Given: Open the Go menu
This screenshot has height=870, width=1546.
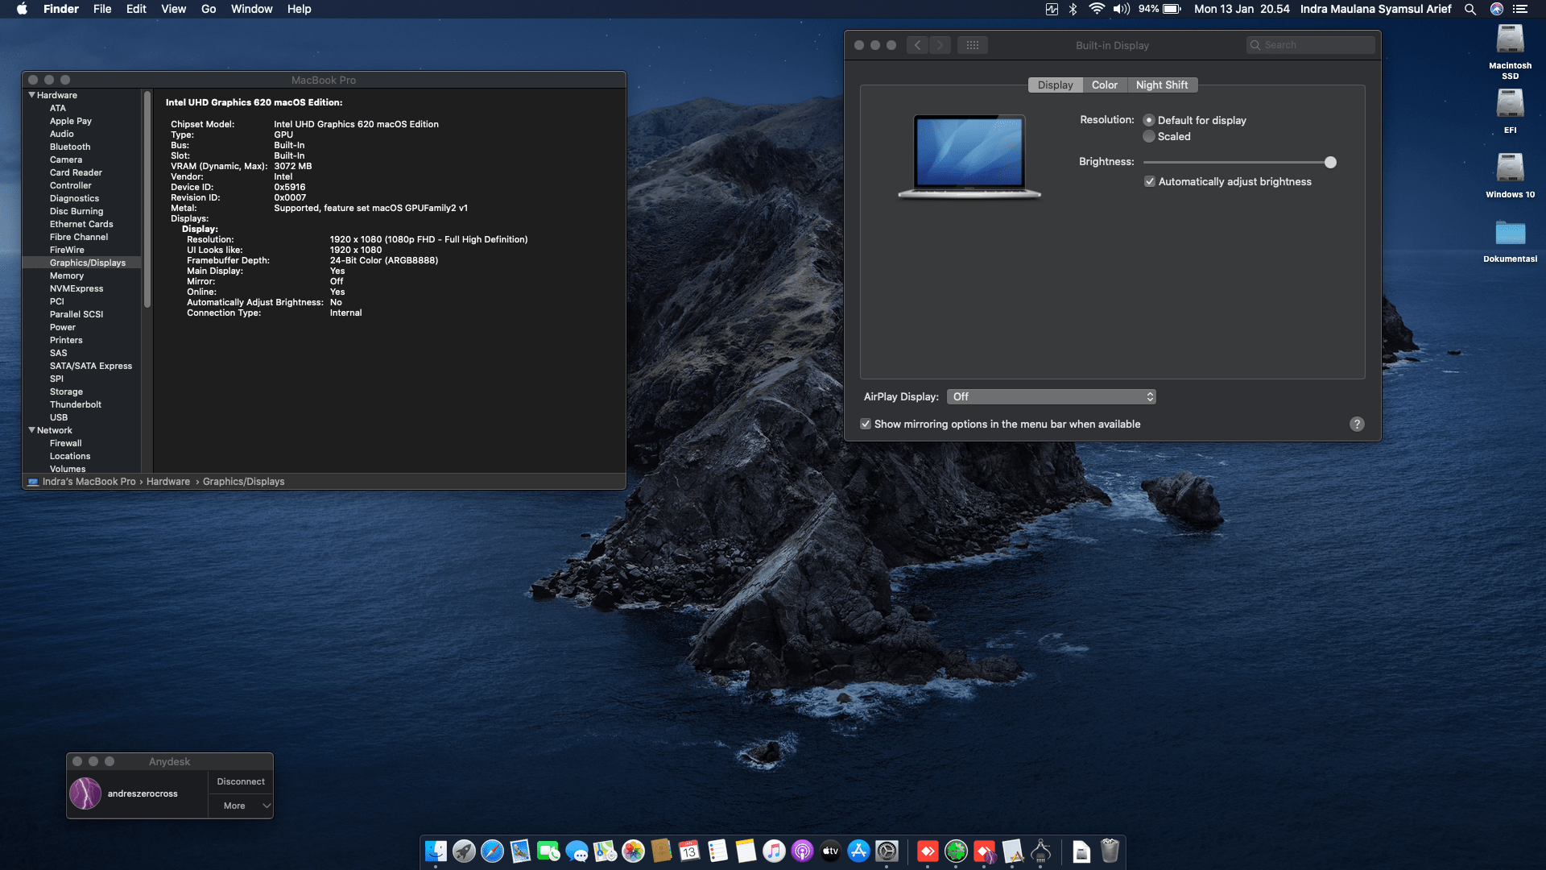Looking at the screenshot, I should pyautogui.click(x=209, y=9).
